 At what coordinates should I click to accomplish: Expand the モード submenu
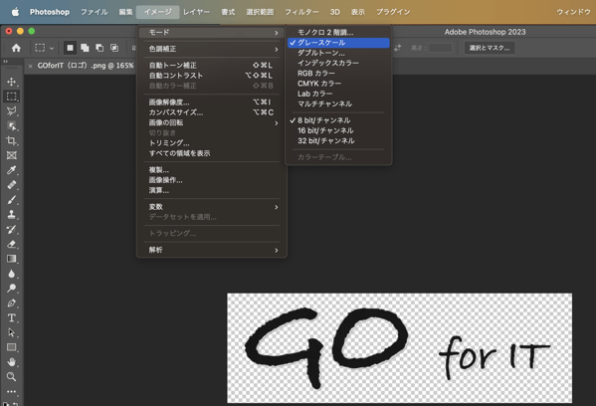coord(212,33)
